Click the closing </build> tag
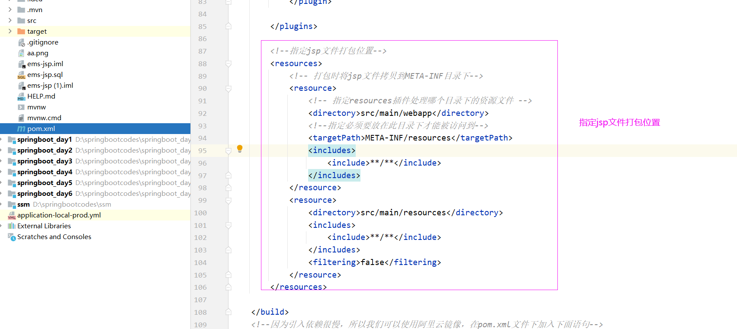This screenshot has height=329, width=737. pos(270,312)
